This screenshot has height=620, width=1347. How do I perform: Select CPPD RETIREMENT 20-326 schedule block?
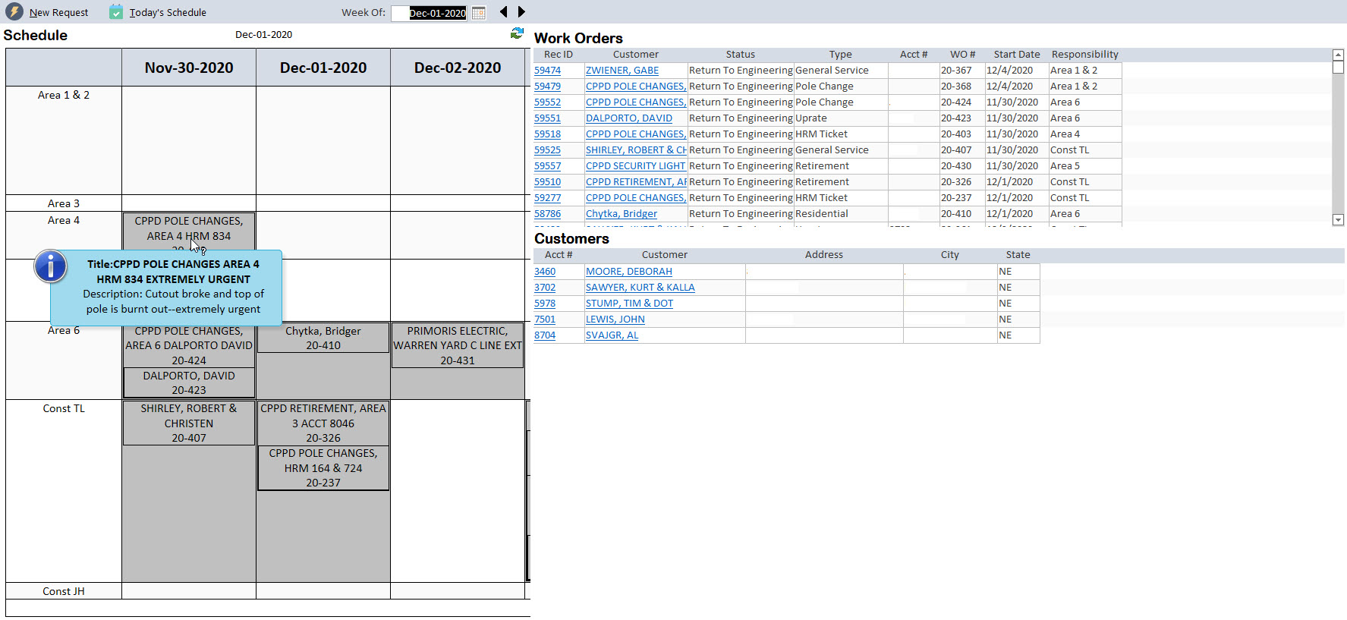tap(323, 423)
